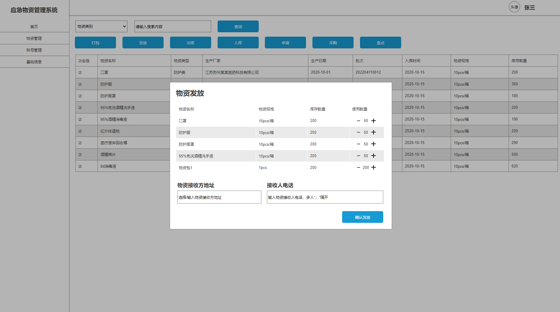Decrease 防护服 usage quantity with minus
Screen dimensions: 560x312
(359, 132)
